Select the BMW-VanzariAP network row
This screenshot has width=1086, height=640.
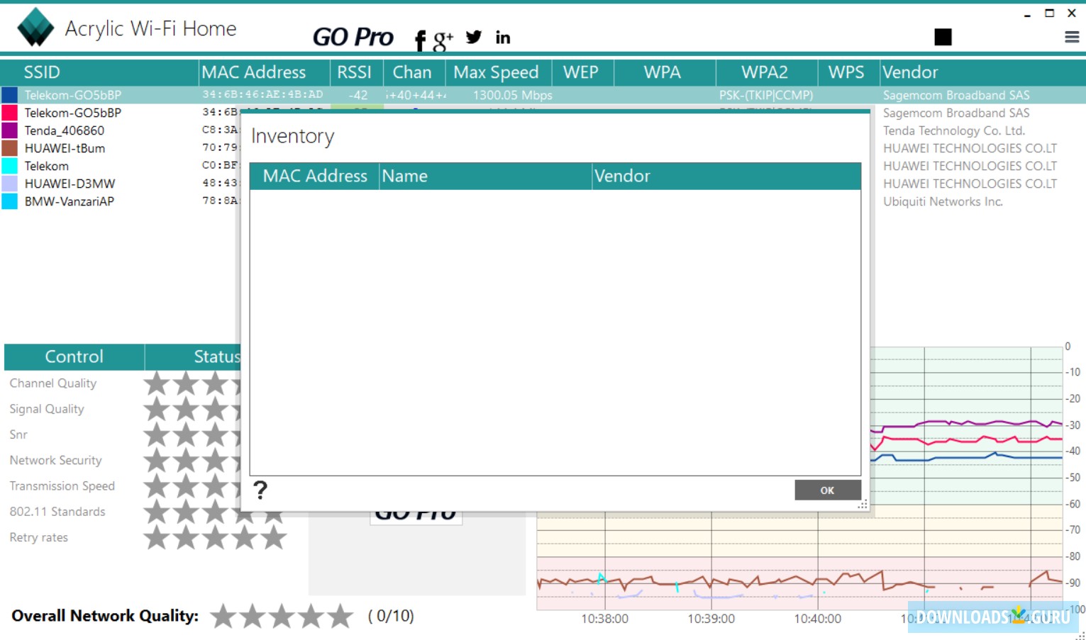pyautogui.click(x=70, y=201)
